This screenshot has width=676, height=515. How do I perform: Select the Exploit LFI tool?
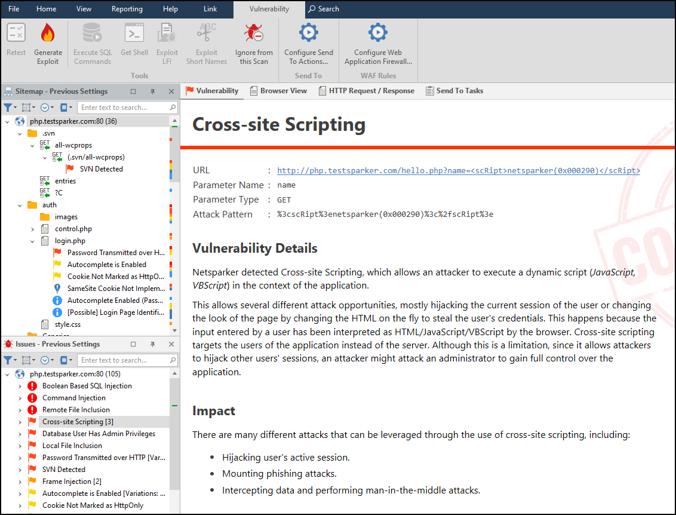pyautogui.click(x=167, y=43)
